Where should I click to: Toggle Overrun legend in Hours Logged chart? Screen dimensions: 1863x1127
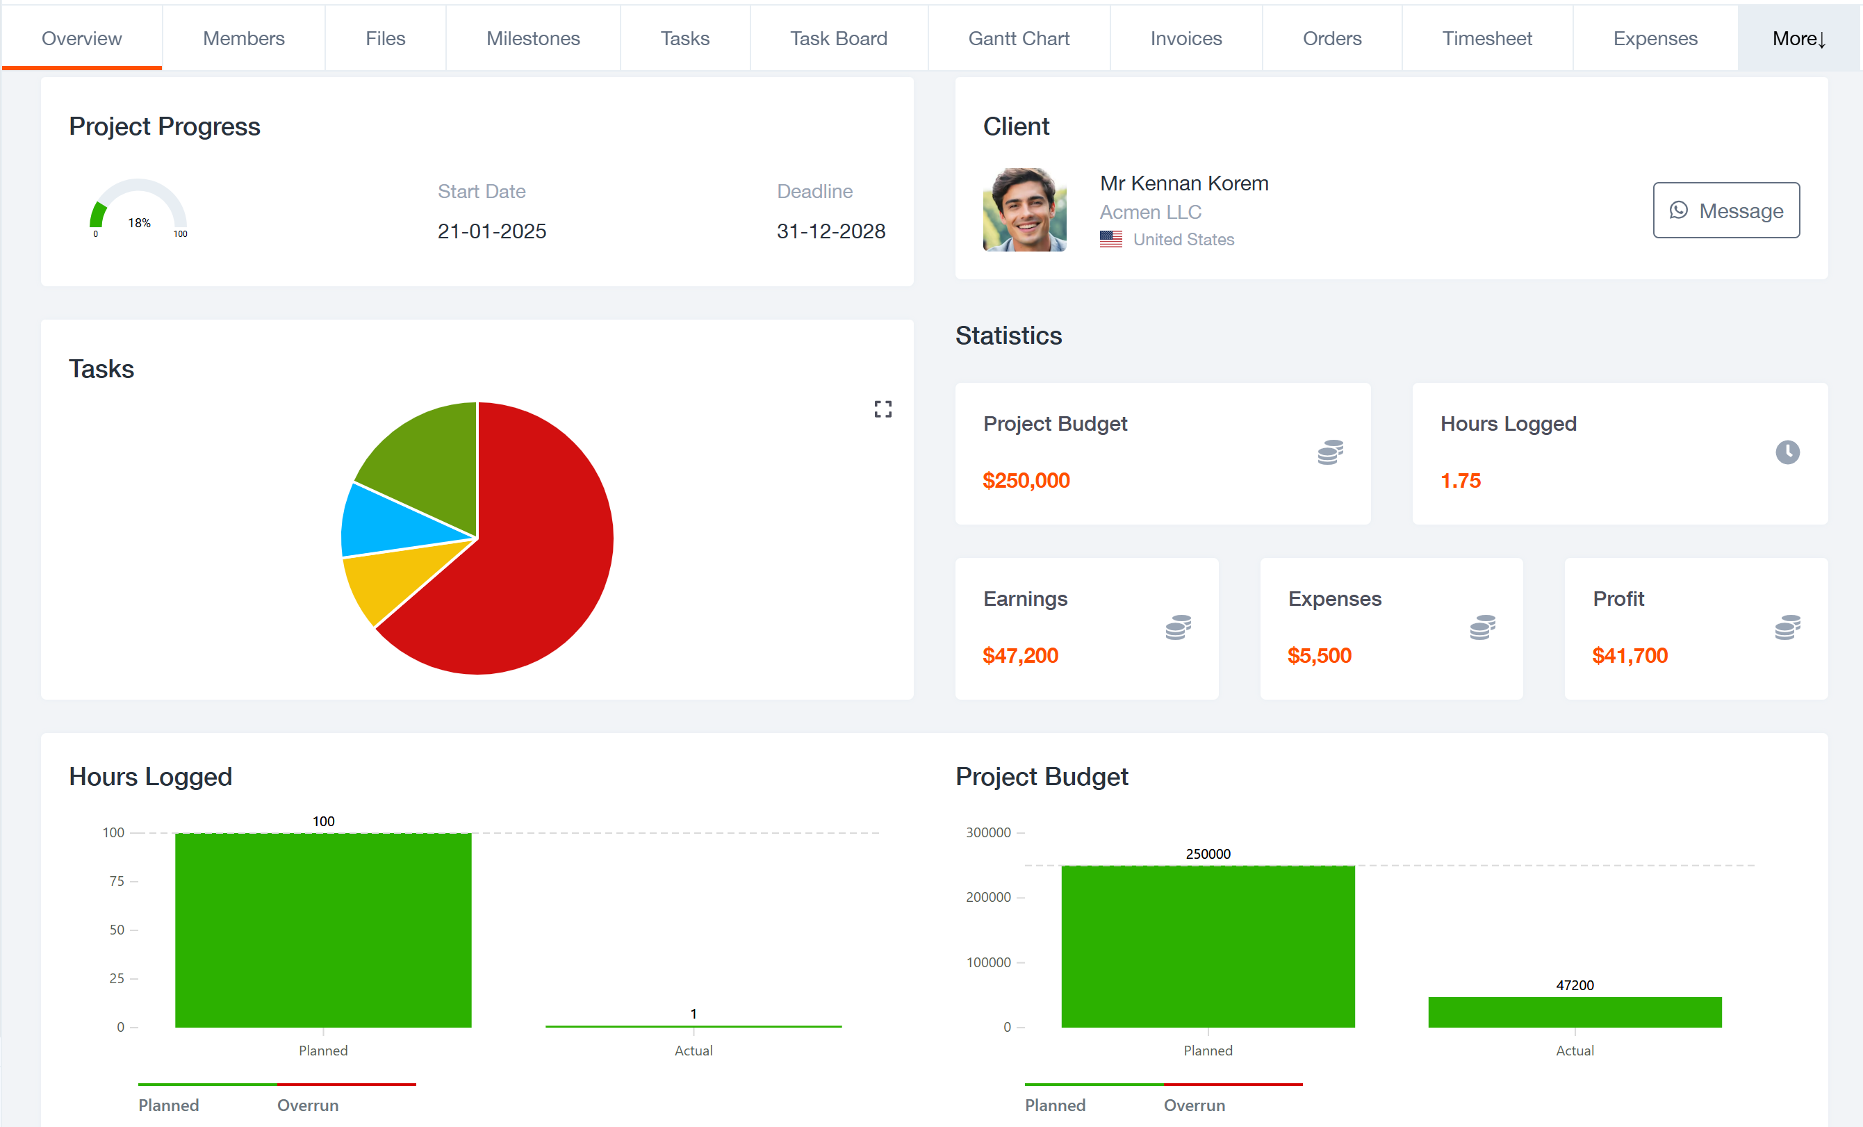click(308, 1104)
